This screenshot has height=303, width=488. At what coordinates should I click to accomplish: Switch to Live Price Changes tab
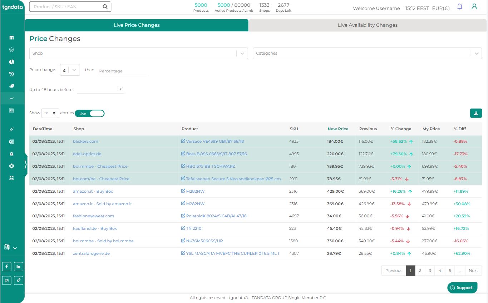tap(137, 25)
